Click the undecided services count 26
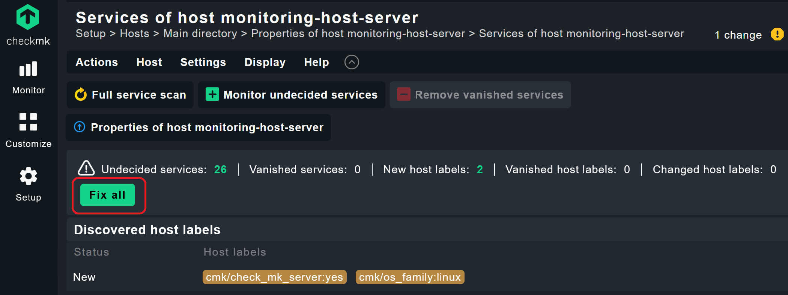The height and width of the screenshot is (295, 788). coord(220,169)
